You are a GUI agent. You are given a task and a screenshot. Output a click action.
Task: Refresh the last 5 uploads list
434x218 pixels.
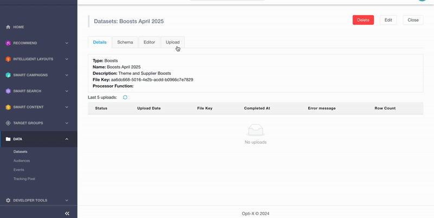125,98
